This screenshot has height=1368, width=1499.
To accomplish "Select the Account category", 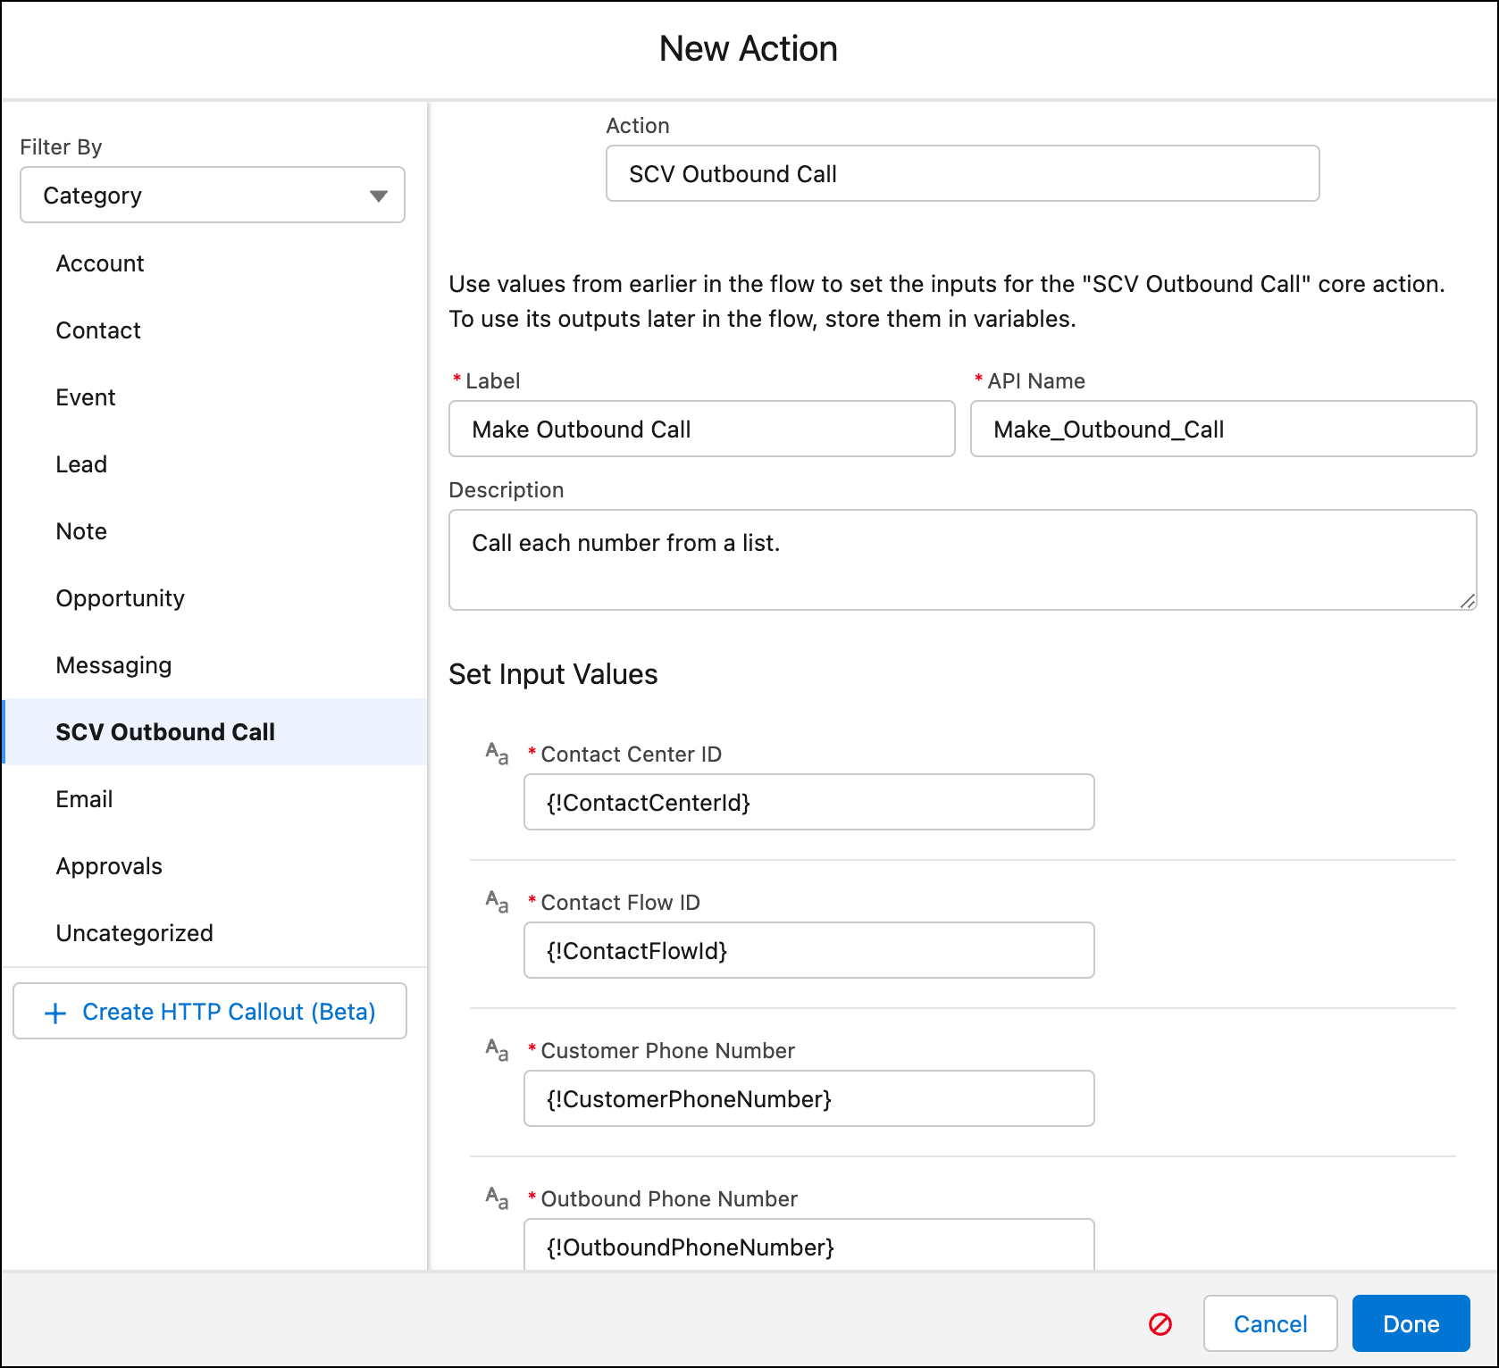I will point(99,263).
